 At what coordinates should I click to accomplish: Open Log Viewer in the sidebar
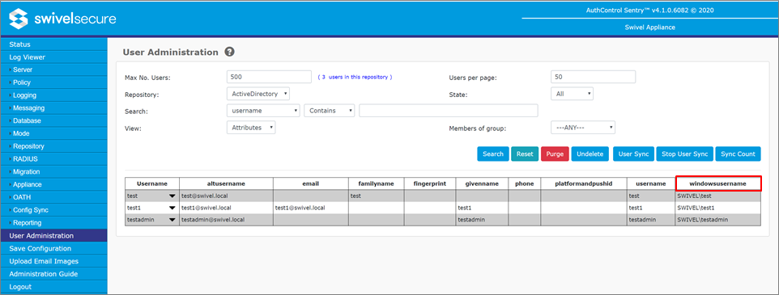53,57
